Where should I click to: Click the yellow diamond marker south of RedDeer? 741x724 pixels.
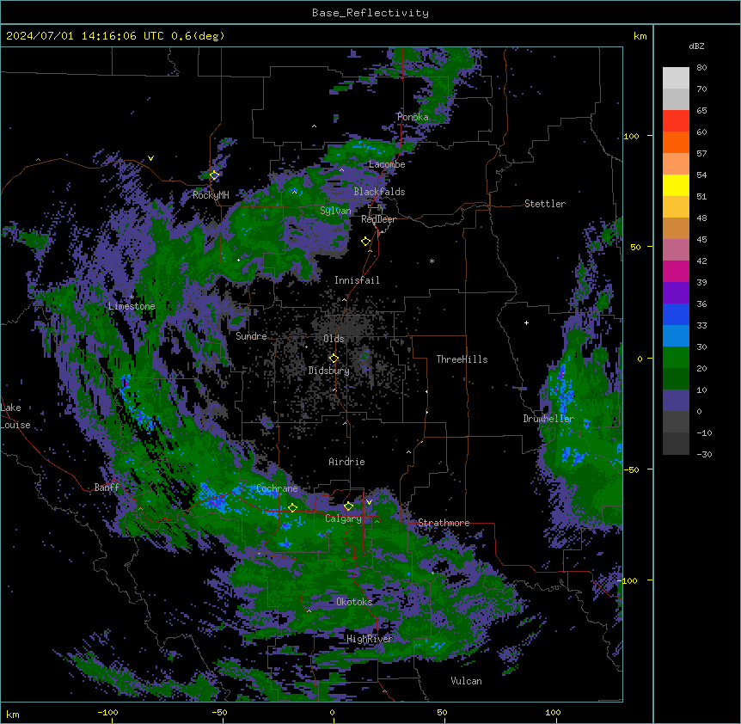point(366,242)
